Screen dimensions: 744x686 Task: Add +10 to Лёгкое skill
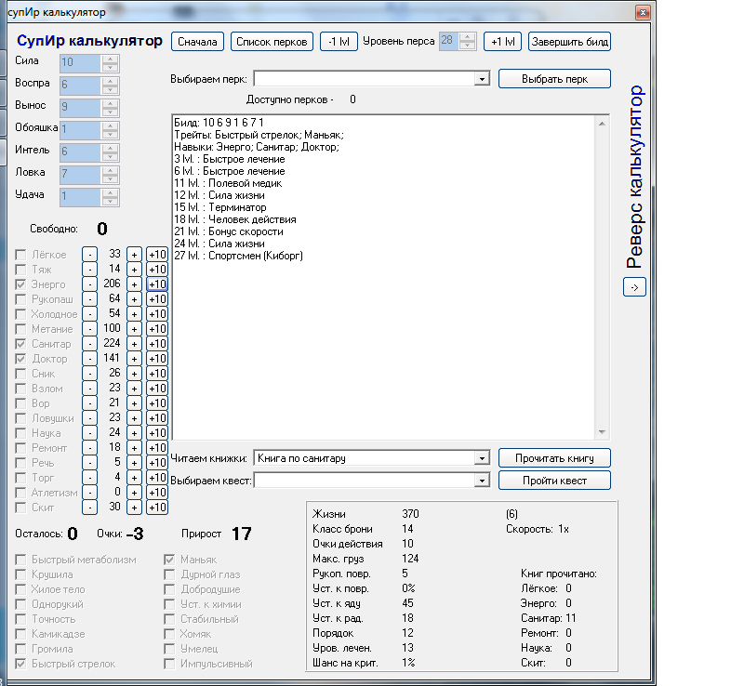pos(157,255)
